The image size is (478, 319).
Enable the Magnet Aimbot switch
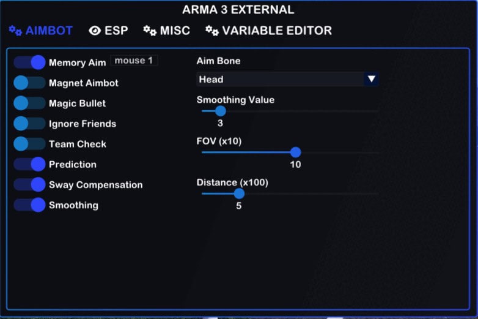[x=29, y=83]
